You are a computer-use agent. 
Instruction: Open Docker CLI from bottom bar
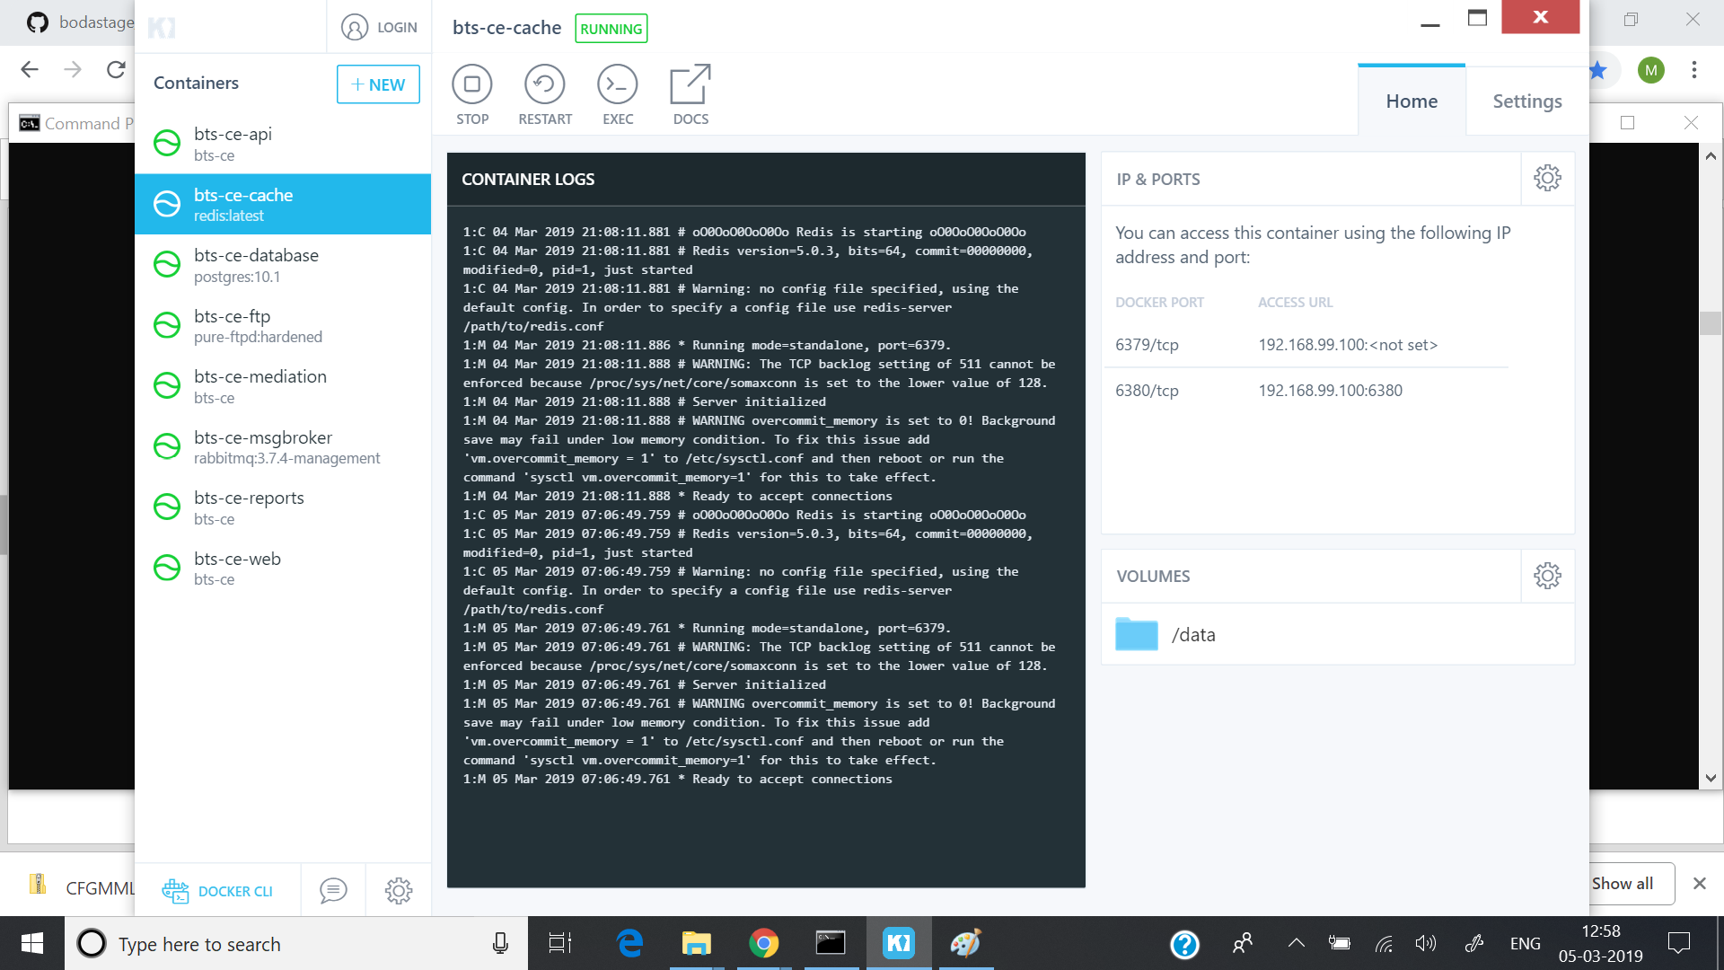pos(217,890)
